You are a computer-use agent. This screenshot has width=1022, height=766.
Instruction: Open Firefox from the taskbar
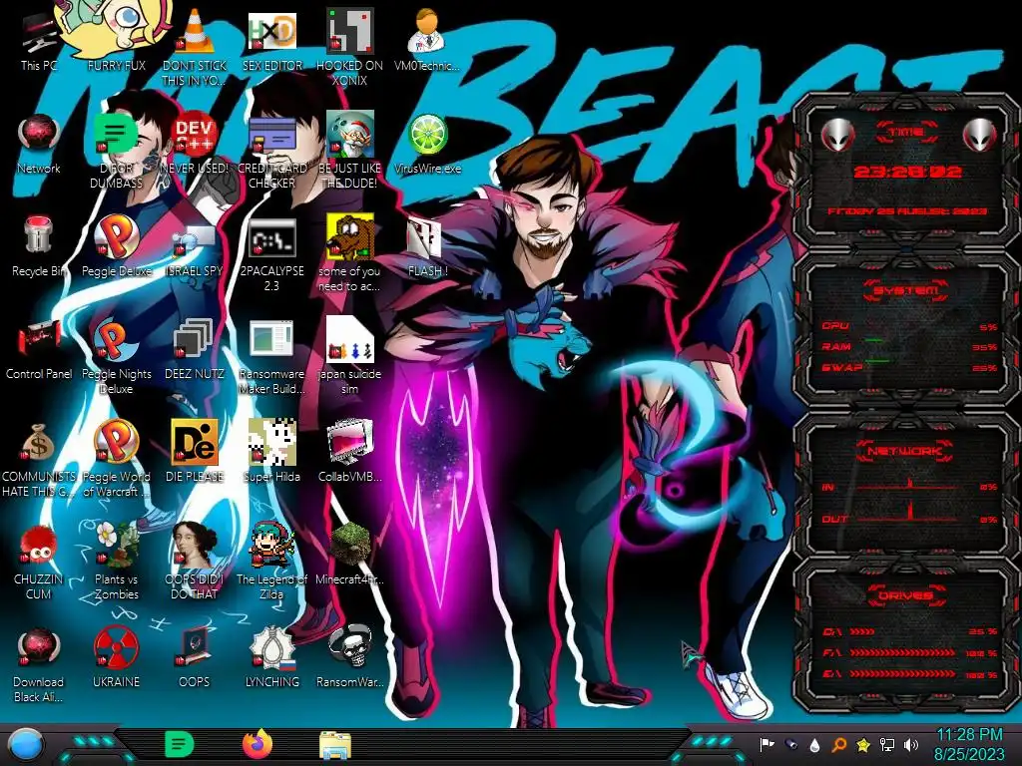[257, 745]
